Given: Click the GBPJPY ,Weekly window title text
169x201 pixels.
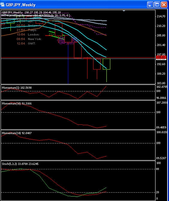Looking at the screenshot, I should pyautogui.click(x=21, y=5).
